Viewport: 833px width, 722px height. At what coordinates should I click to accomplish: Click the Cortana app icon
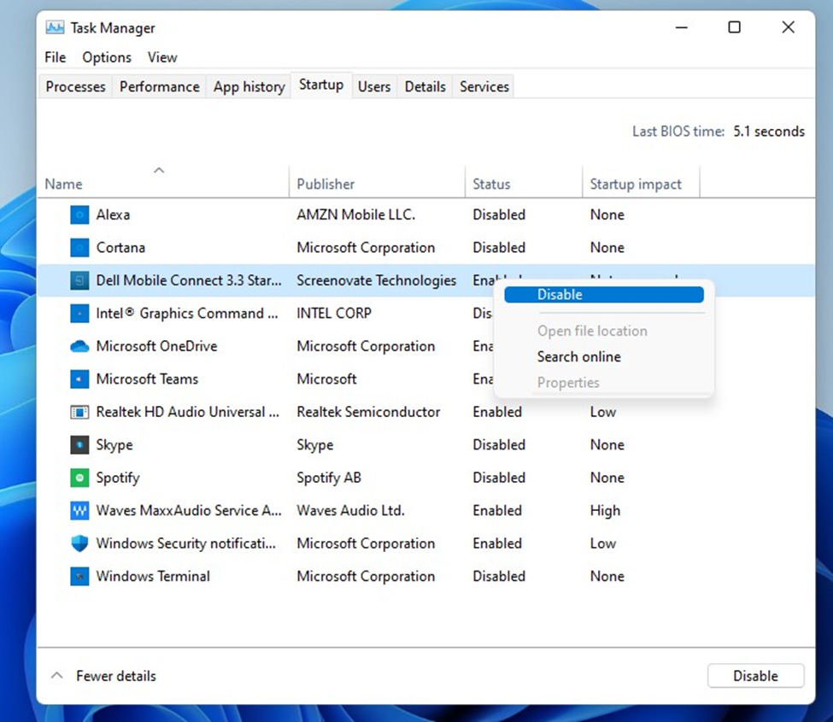pyautogui.click(x=79, y=248)
